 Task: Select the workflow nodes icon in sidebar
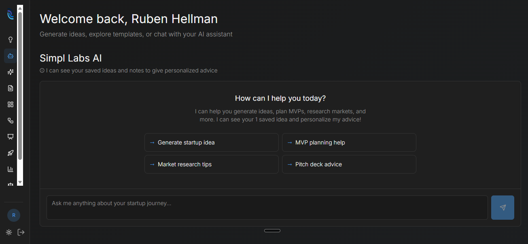click(x=10, y=120)
